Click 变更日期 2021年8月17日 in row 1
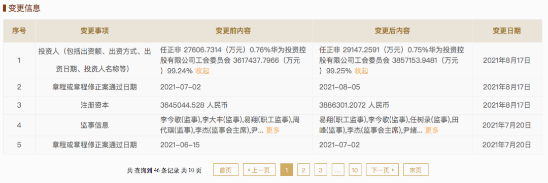The image size is (548, 183). pos(507,60)
